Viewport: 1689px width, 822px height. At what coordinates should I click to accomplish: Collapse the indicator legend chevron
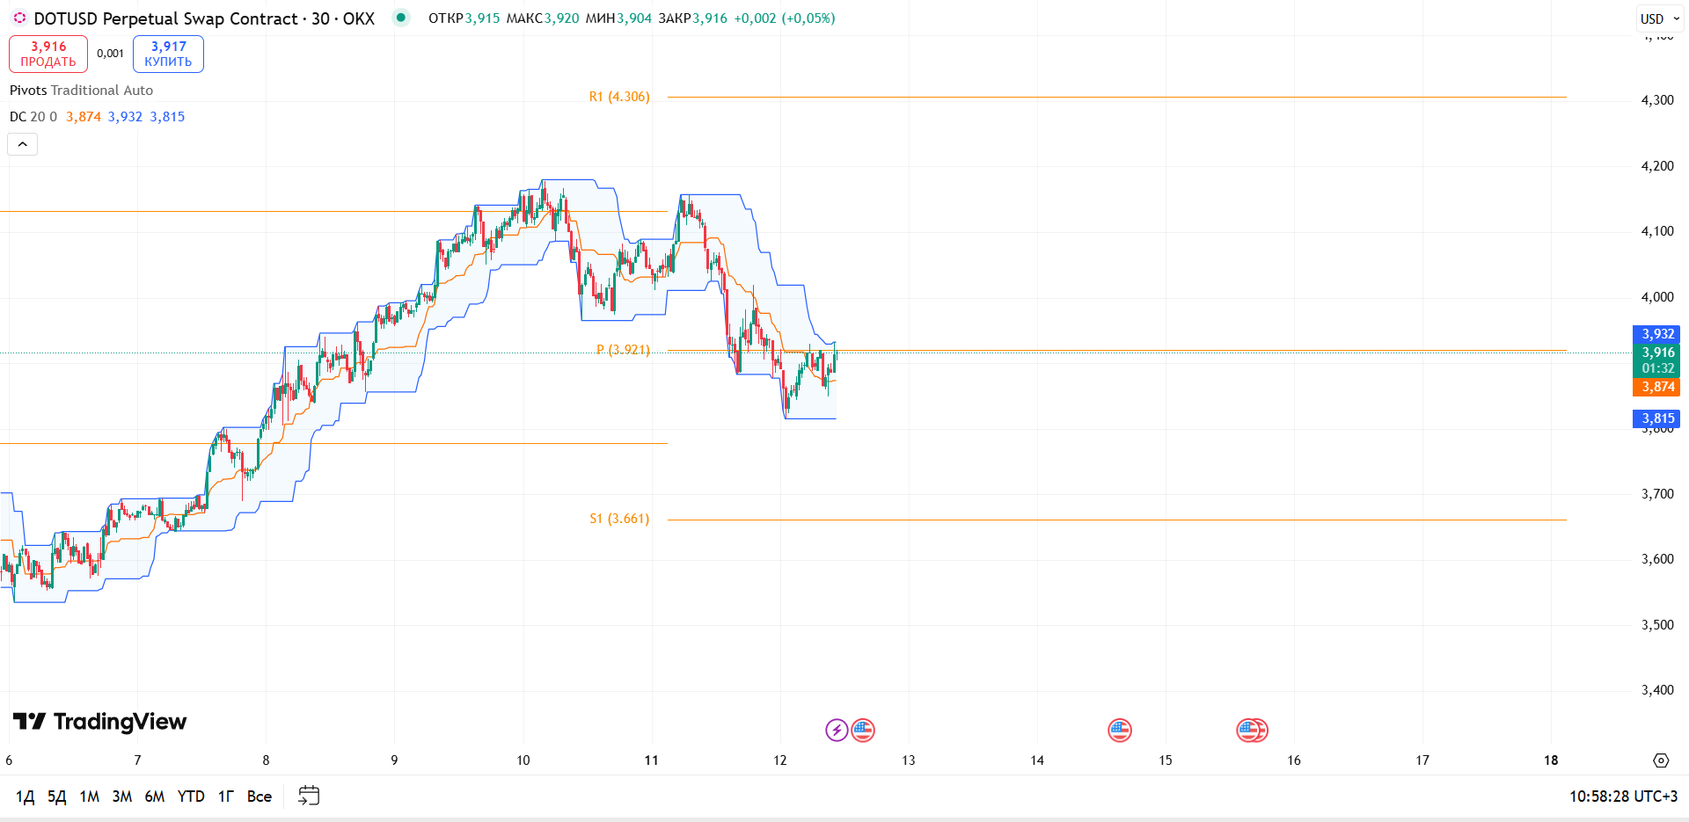23,144
